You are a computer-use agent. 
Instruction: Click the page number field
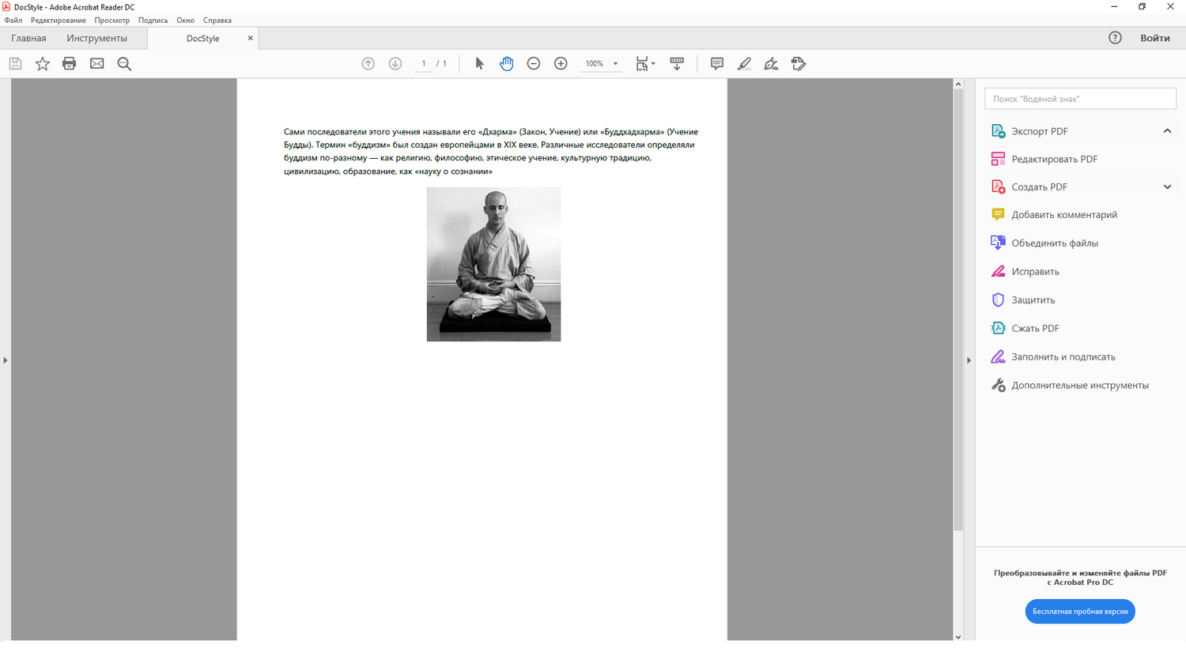pos(424,64)
